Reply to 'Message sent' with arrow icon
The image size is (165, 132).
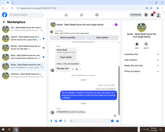pos(77,69)
